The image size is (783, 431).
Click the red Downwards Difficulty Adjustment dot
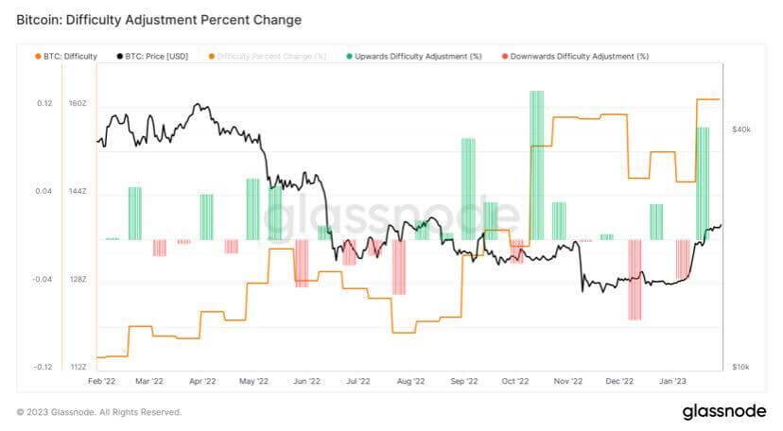pyautogui.click(x=505, y=57)
